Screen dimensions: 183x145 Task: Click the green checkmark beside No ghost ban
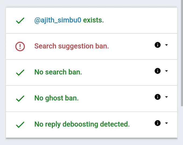[x=20, y=98]
